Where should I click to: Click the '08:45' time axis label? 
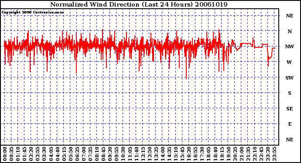coord(103,154)
